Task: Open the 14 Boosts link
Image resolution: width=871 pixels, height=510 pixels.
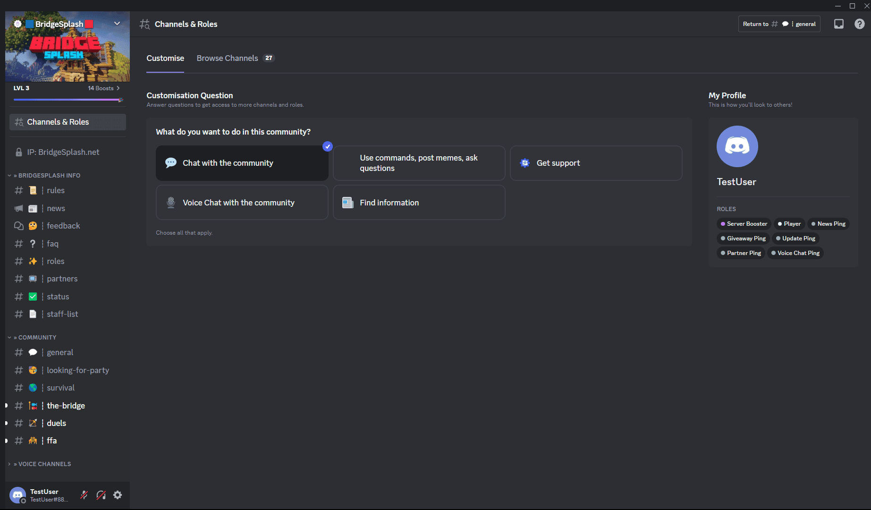Action: click(x=101, y=88)
